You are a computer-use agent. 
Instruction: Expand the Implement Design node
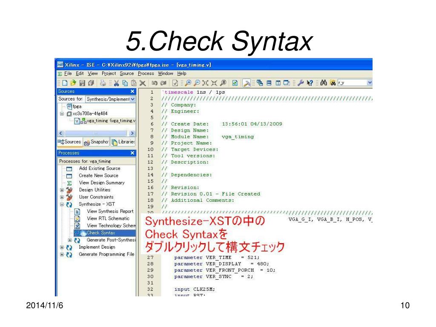[62, 247]
